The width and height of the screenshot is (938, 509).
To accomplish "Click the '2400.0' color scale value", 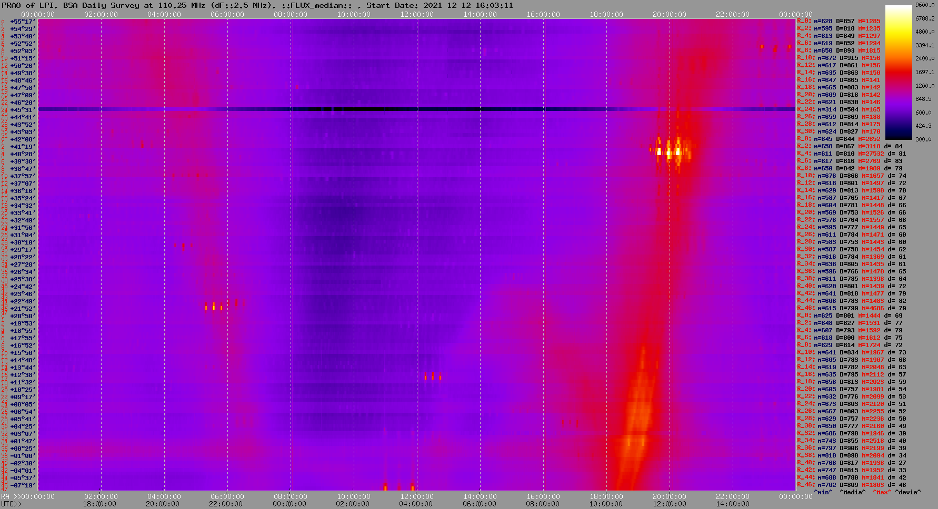I will coord(925,58).
